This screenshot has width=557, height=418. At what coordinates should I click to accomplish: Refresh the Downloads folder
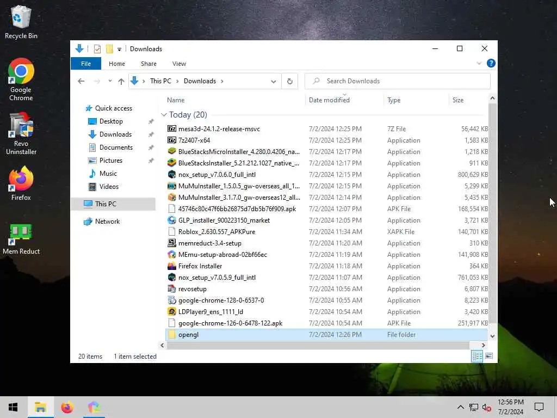coord(290,82)
